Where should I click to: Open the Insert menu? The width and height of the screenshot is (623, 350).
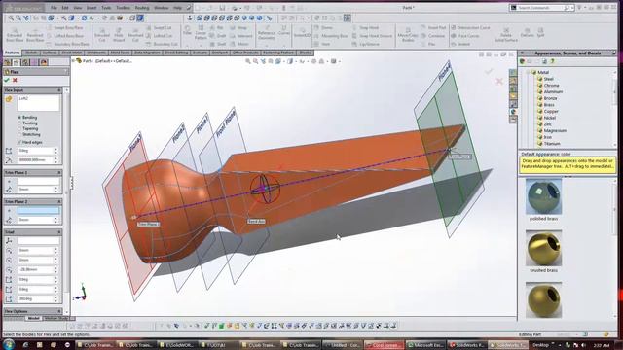(92, 8)
